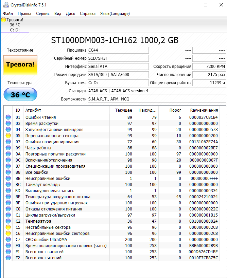Click the orb for Высокоуровневая запись
Screen dimensions: 227x278
[8, 190]
